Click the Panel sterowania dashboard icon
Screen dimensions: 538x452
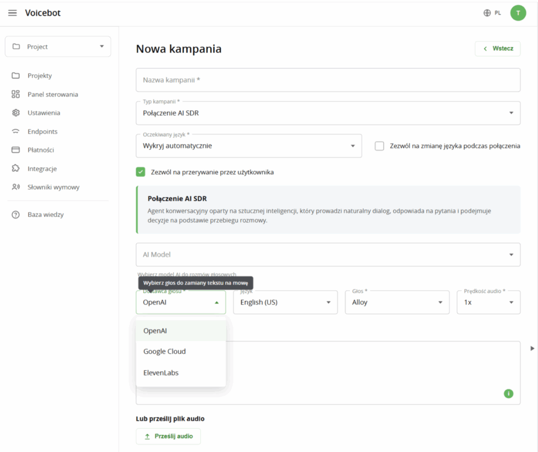coord(15,94)
